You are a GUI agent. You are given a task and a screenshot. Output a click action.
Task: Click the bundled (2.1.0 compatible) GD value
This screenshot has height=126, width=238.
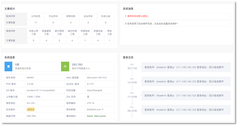(x=41, y=90)
